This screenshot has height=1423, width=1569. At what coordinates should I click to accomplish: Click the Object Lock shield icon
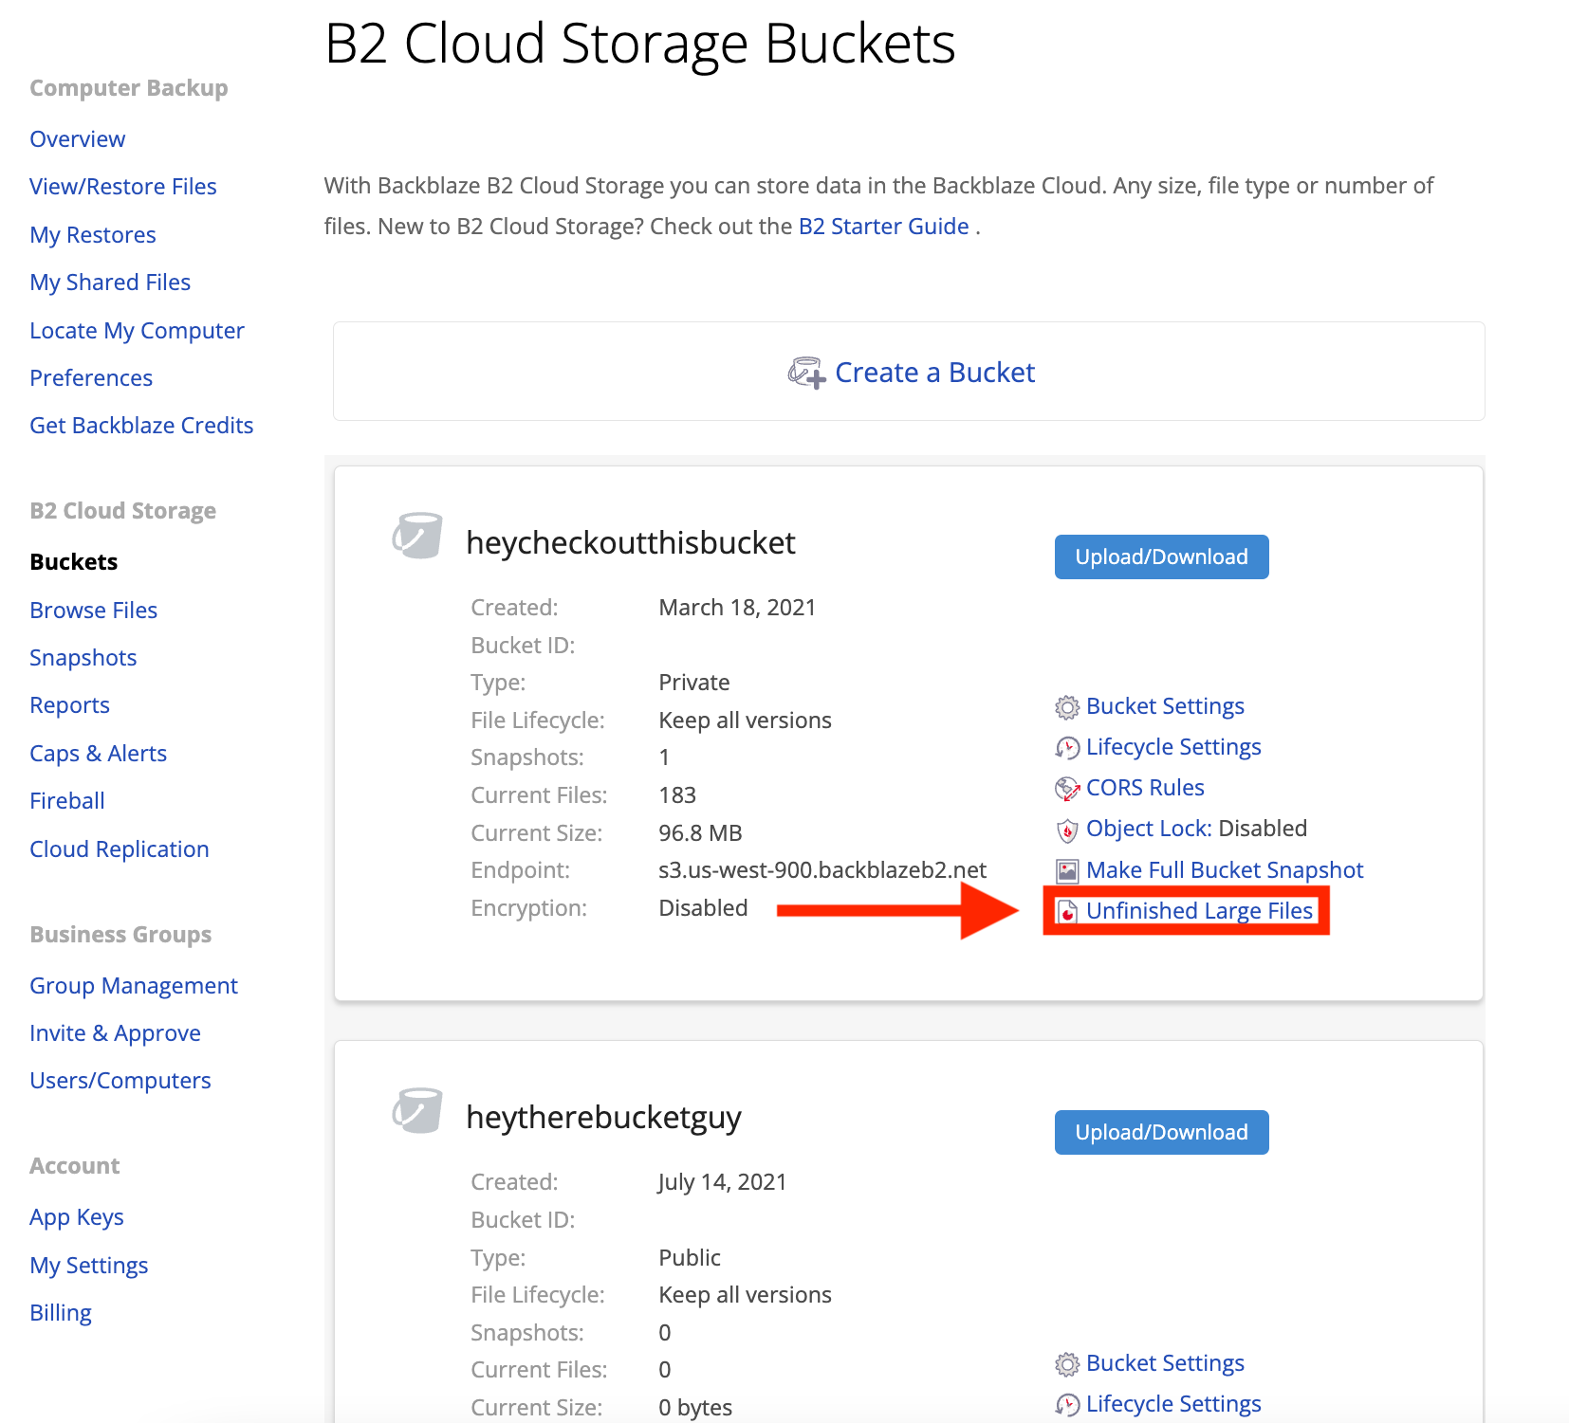1067,830
